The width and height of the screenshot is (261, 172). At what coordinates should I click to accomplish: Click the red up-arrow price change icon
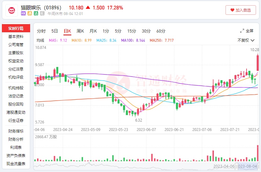(88, 8)
